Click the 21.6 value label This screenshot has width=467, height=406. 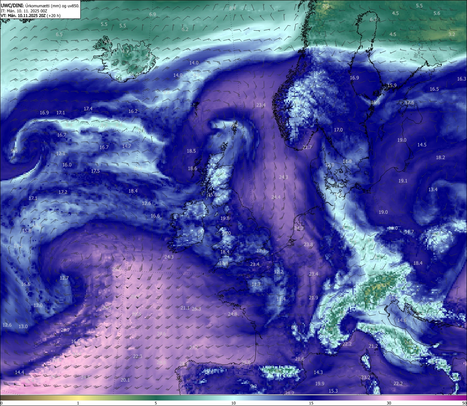pyautogui.click(x=300, y=359)
